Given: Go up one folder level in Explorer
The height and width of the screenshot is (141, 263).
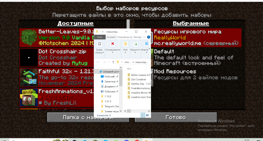Looking at the screenshot, I should pos(113,62).
